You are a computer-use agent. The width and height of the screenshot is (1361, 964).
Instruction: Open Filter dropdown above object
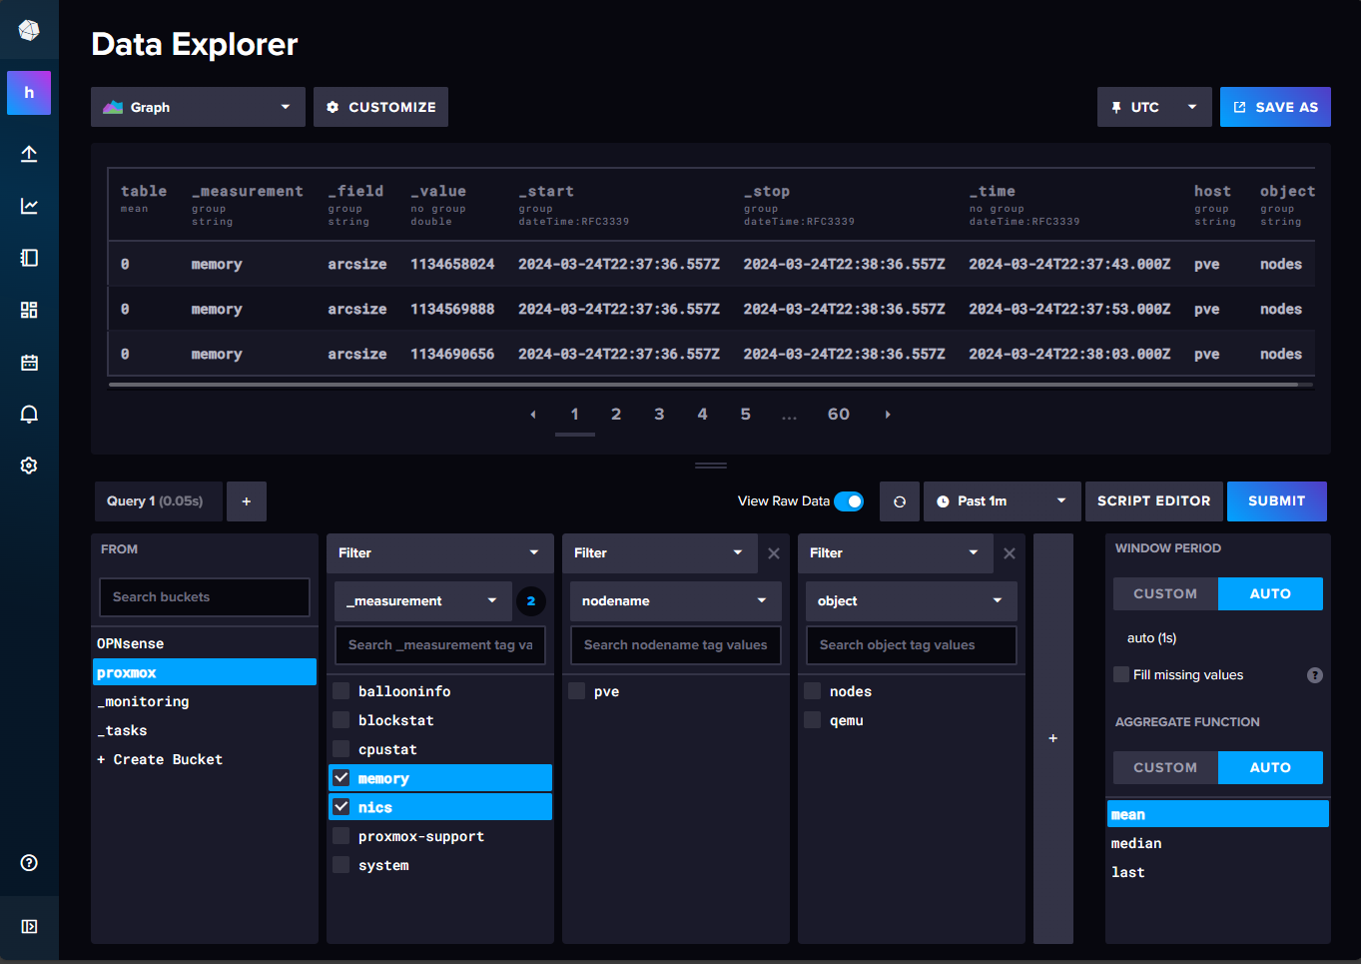point(895,553)
